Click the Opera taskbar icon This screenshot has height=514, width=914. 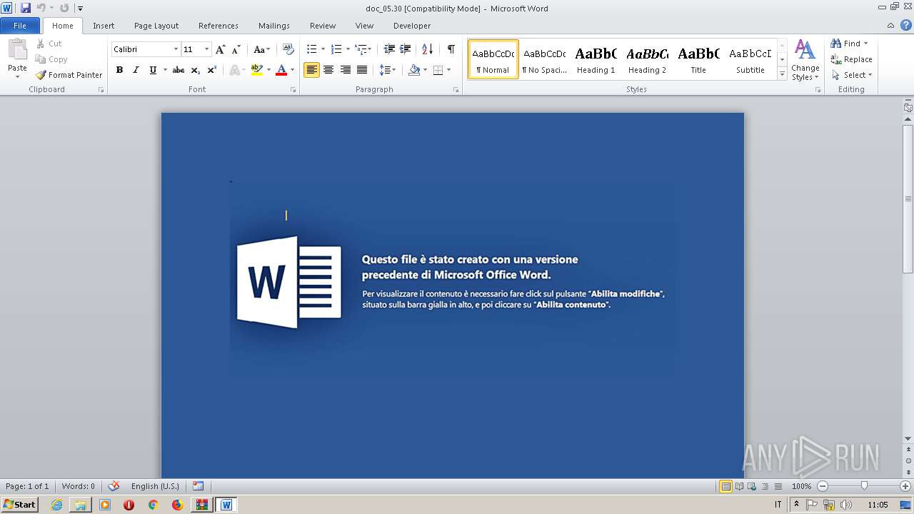tap(129, 505)
